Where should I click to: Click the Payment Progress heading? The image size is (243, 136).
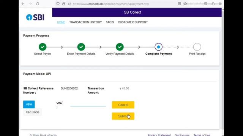pyautogui.click(x=36, y=36)
